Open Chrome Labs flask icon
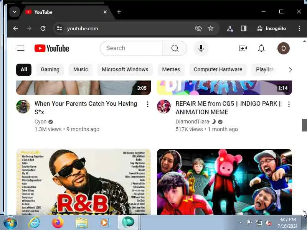The height and width of the screenshot is (230, 307). (x=230, y=28)
